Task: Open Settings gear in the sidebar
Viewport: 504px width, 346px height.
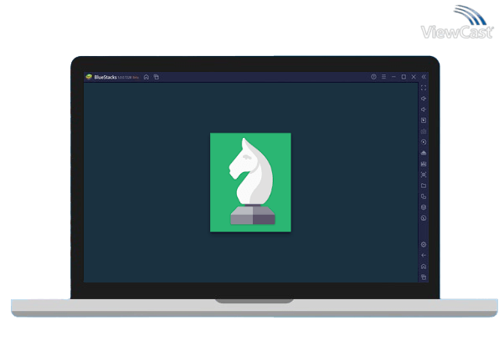Action: point(424,245)
